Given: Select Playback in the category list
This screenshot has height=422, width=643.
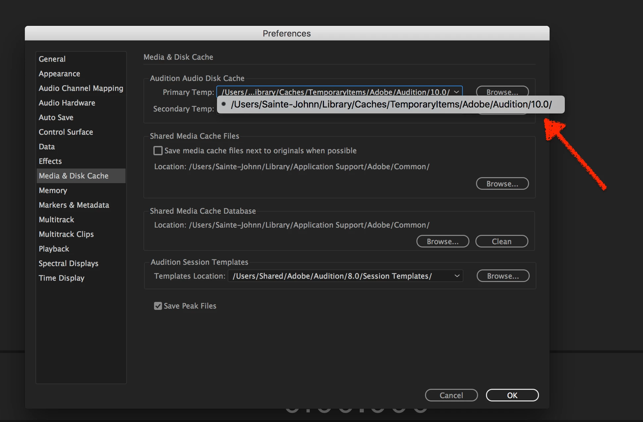Looking at the screenshot, I should (54, 249).
